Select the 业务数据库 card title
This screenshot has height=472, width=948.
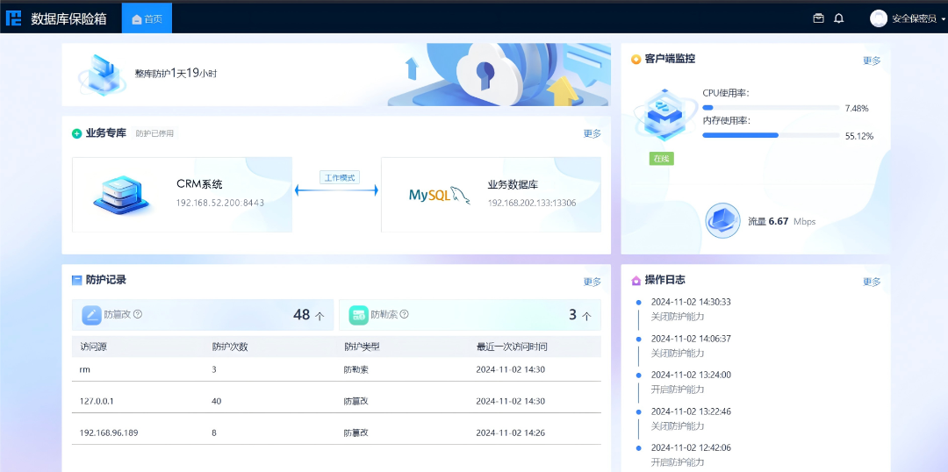[513, 184]
